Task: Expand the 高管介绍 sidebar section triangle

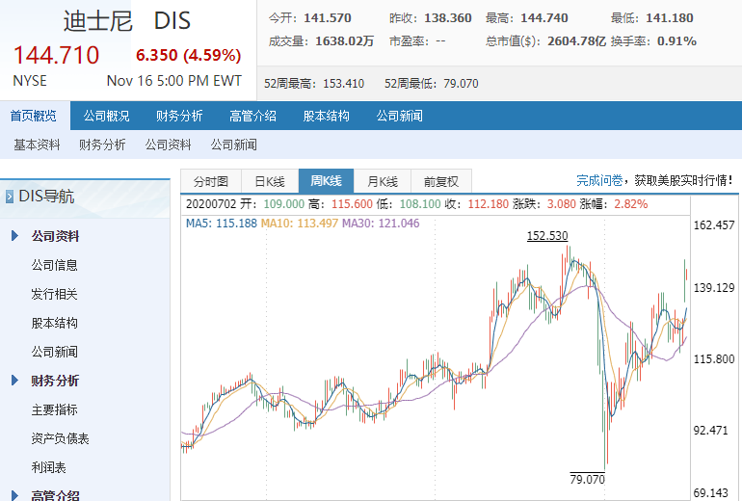Action: point(14,495)
